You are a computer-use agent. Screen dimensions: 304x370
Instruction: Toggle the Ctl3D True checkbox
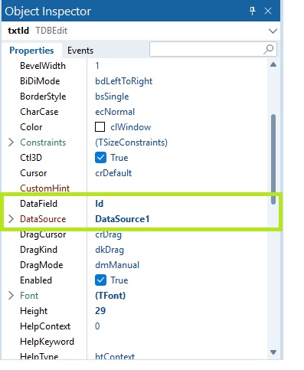click(100, 158)
